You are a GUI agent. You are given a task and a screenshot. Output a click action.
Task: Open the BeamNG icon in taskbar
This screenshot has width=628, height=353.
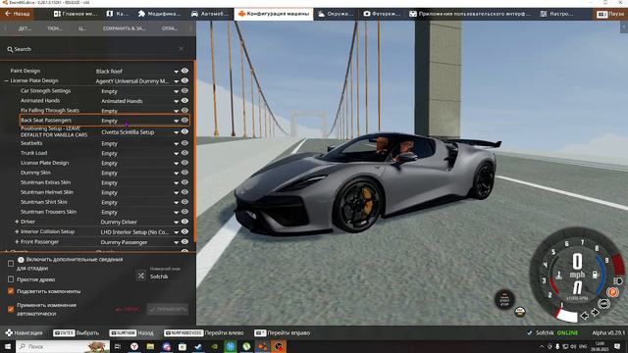[262, 346]
